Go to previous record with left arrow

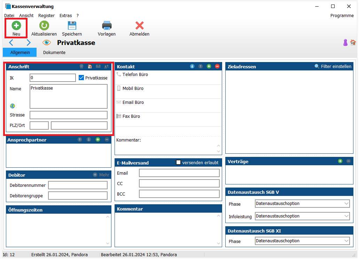11,43
